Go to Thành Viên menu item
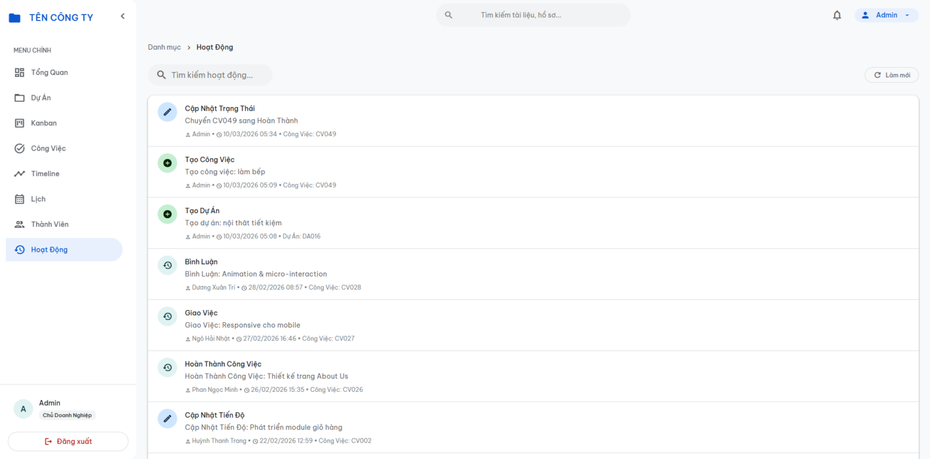 pyautogui.click(x=64, y=225)
